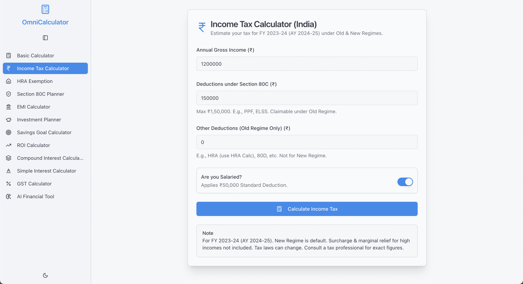Click the AI Financial Tool brain icon
Screen dimensions: 523x284
8,196
